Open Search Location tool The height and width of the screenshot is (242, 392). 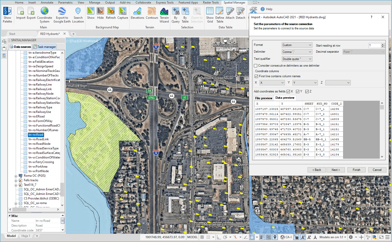tap(78, 15)
